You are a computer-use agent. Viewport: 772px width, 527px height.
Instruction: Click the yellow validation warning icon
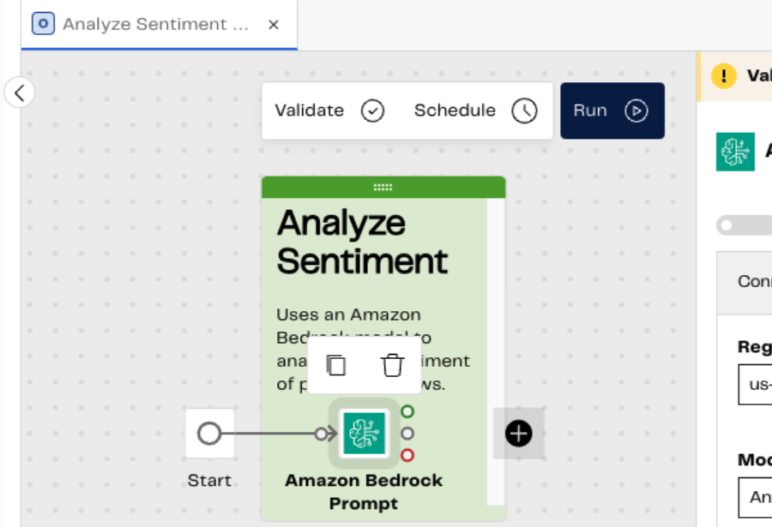click(x=724, y=75)
